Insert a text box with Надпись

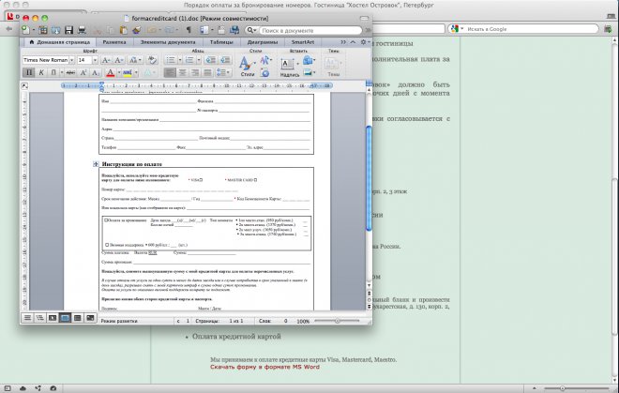pos(290,68)
